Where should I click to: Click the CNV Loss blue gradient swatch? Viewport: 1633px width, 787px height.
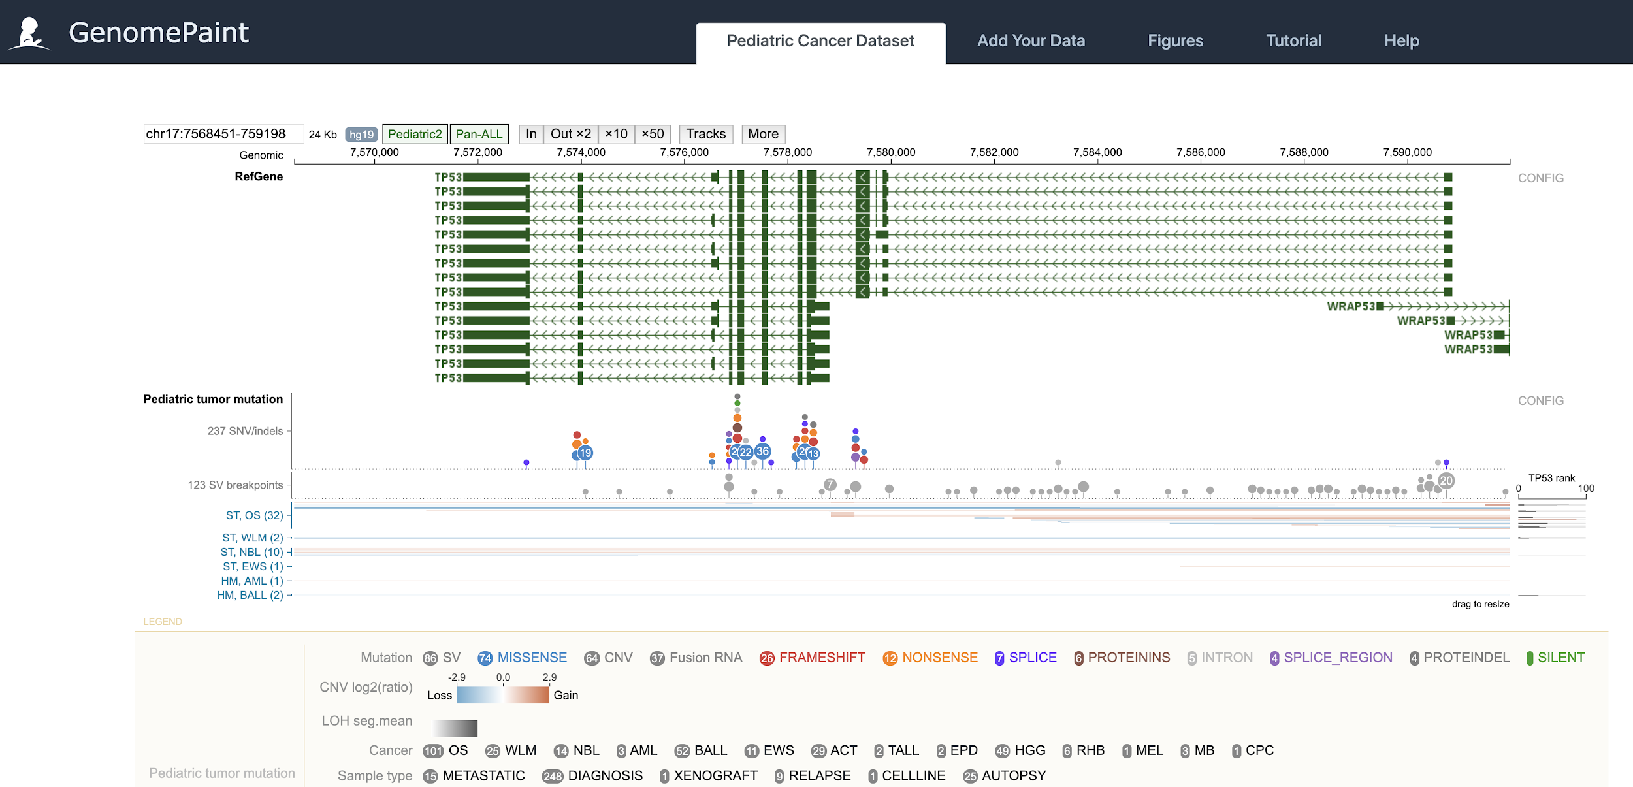[x=479, y=695]
